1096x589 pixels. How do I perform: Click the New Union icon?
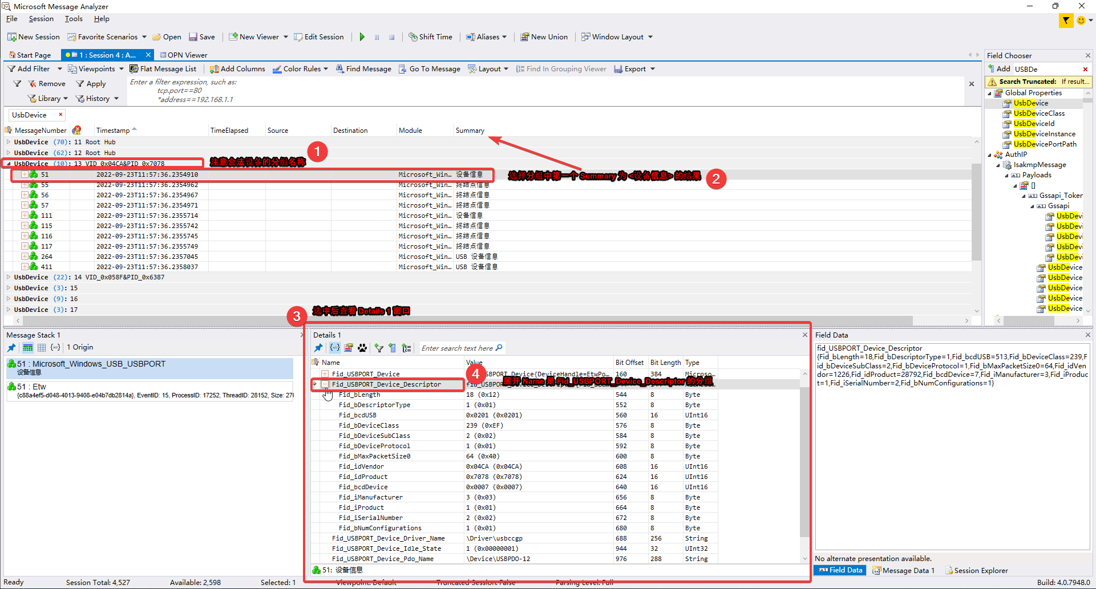(525, 37)
